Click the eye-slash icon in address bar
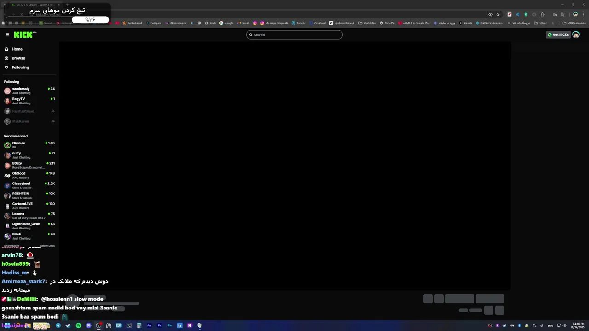The image size is (589, 331). click(490, 14)
